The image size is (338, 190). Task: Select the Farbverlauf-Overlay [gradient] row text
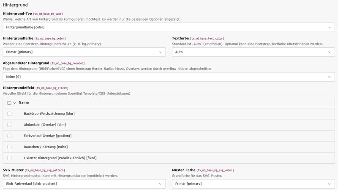48,136
